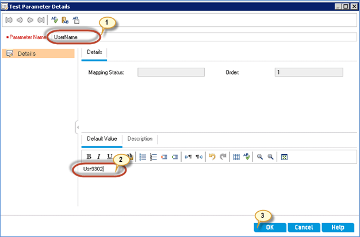Collapse the left sidebar panel

pyautogui.click(x=77, y=127)
